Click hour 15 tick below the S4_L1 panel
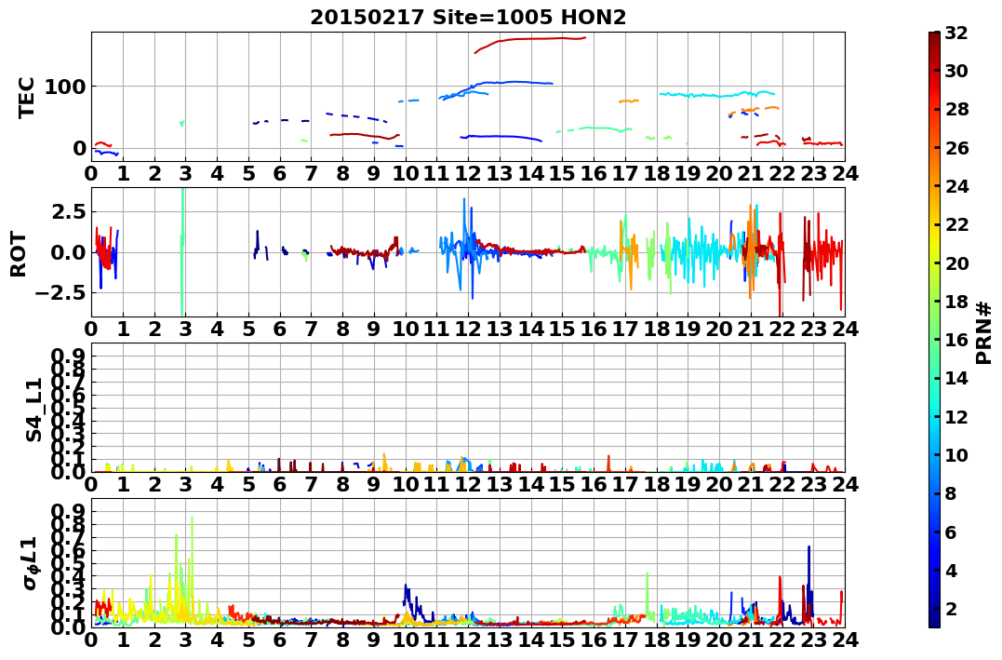 pyautogui.click(x=562, y=484)
